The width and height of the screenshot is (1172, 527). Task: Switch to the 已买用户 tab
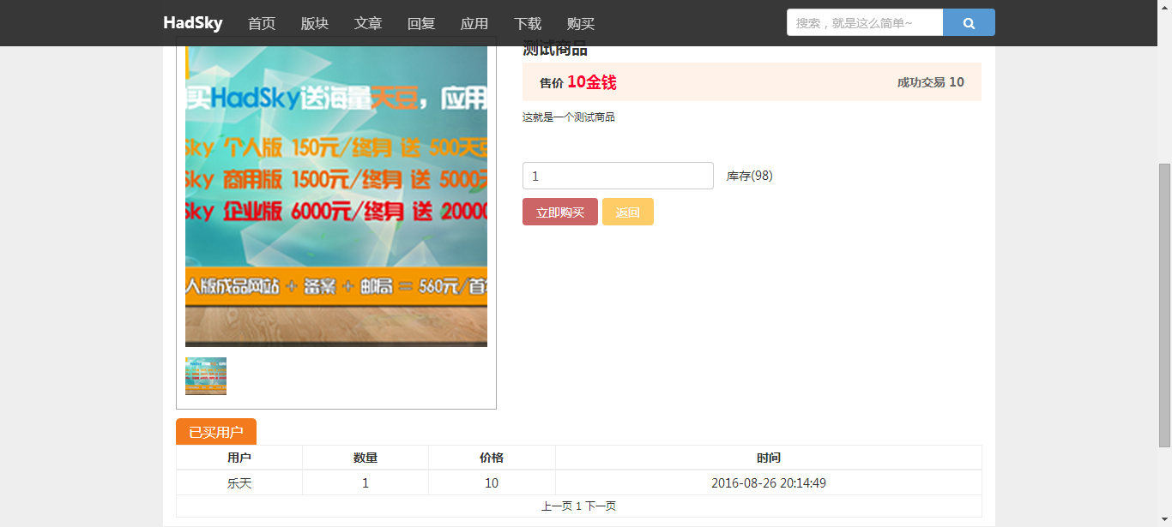point(216,432)
